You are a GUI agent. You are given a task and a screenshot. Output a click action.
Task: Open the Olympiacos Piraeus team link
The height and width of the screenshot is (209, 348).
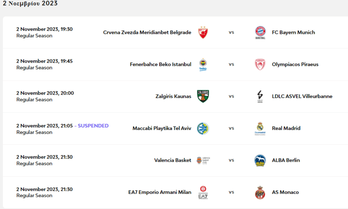coord(295,64)
